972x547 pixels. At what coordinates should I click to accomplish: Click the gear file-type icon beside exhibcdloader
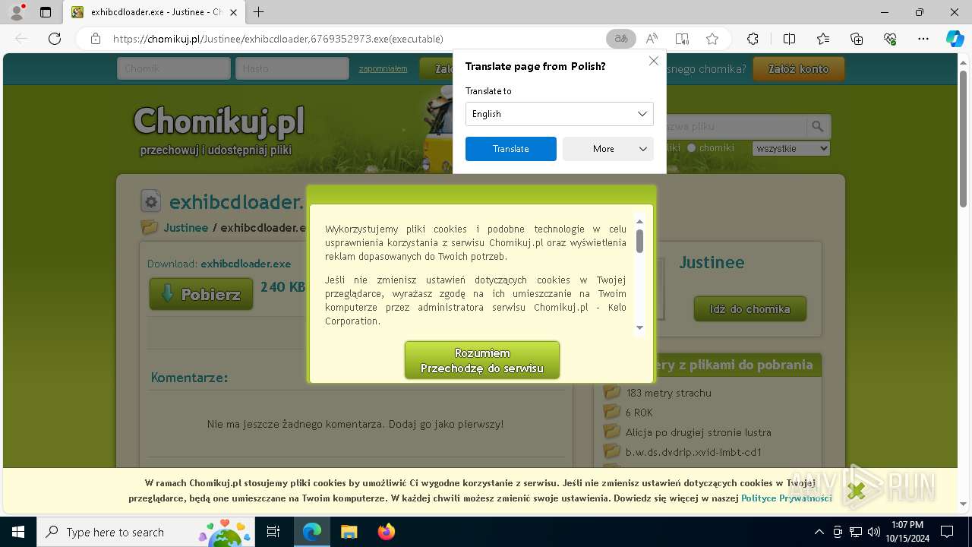click(151, 201)
